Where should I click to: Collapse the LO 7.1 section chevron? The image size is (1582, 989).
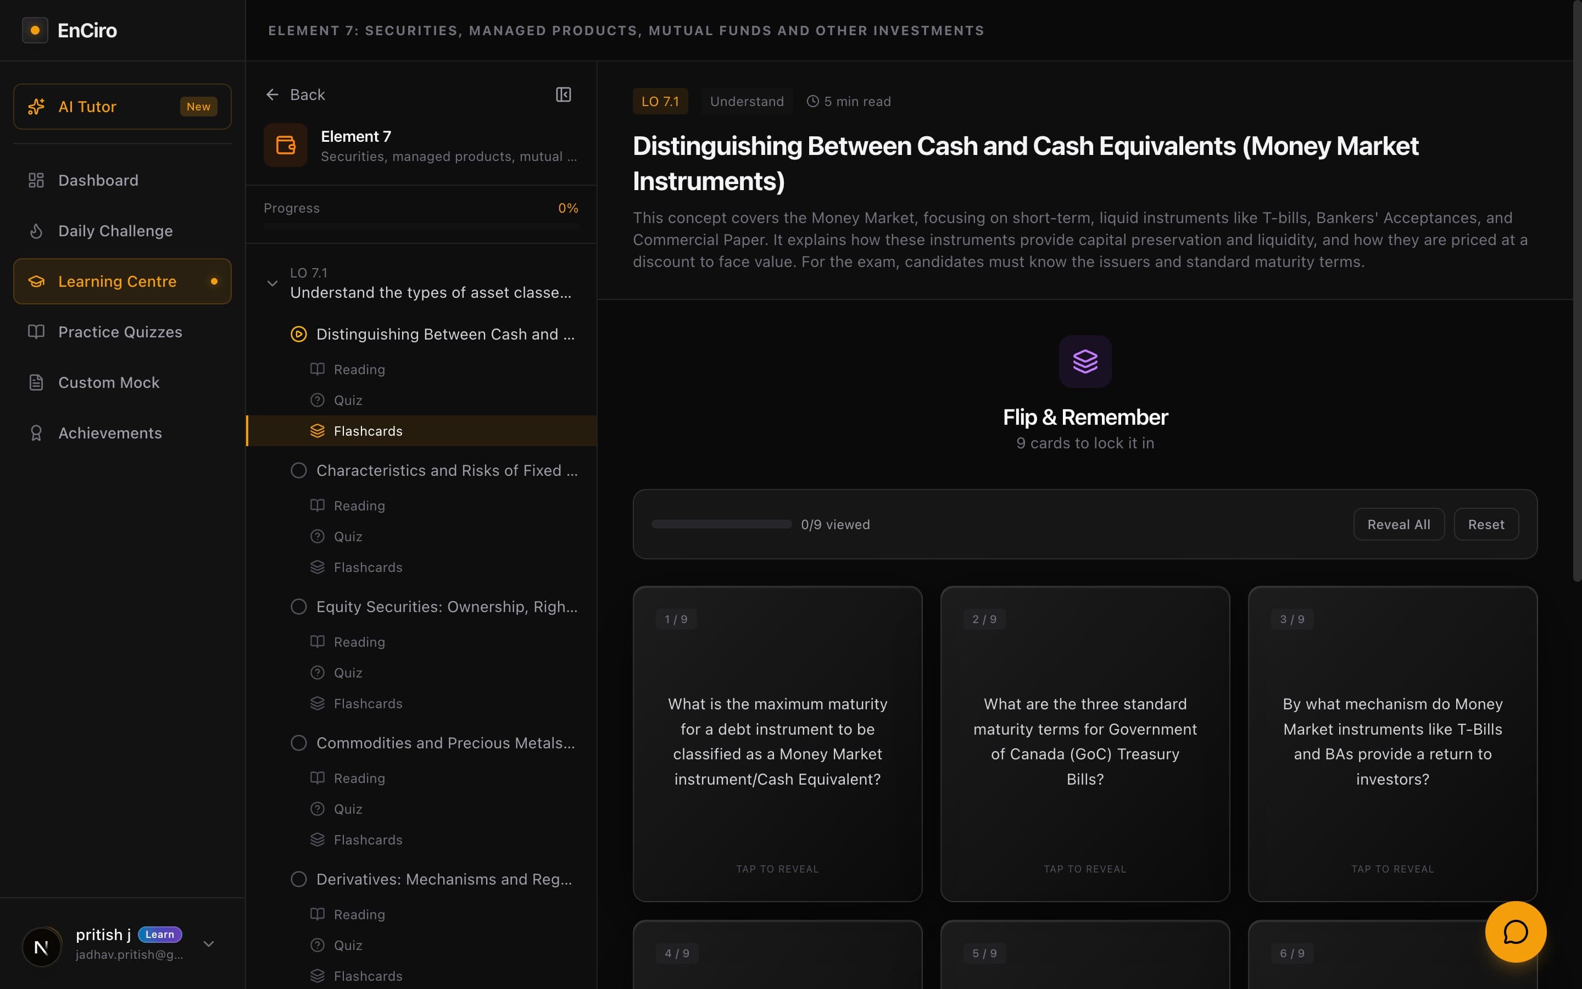tap(272, 283)
